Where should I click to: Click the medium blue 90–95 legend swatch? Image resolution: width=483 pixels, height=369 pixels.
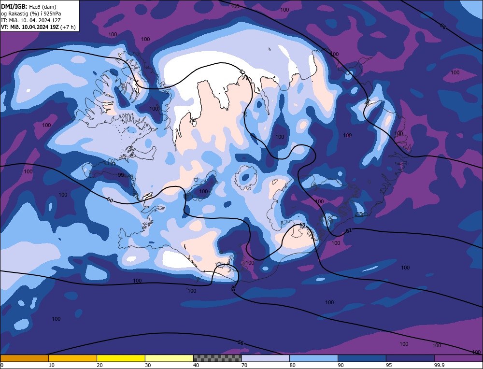(x=362, y=358)
